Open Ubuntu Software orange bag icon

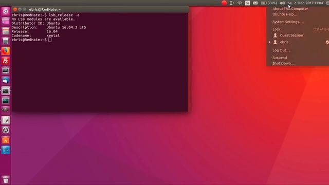click(x=6, y=140)
